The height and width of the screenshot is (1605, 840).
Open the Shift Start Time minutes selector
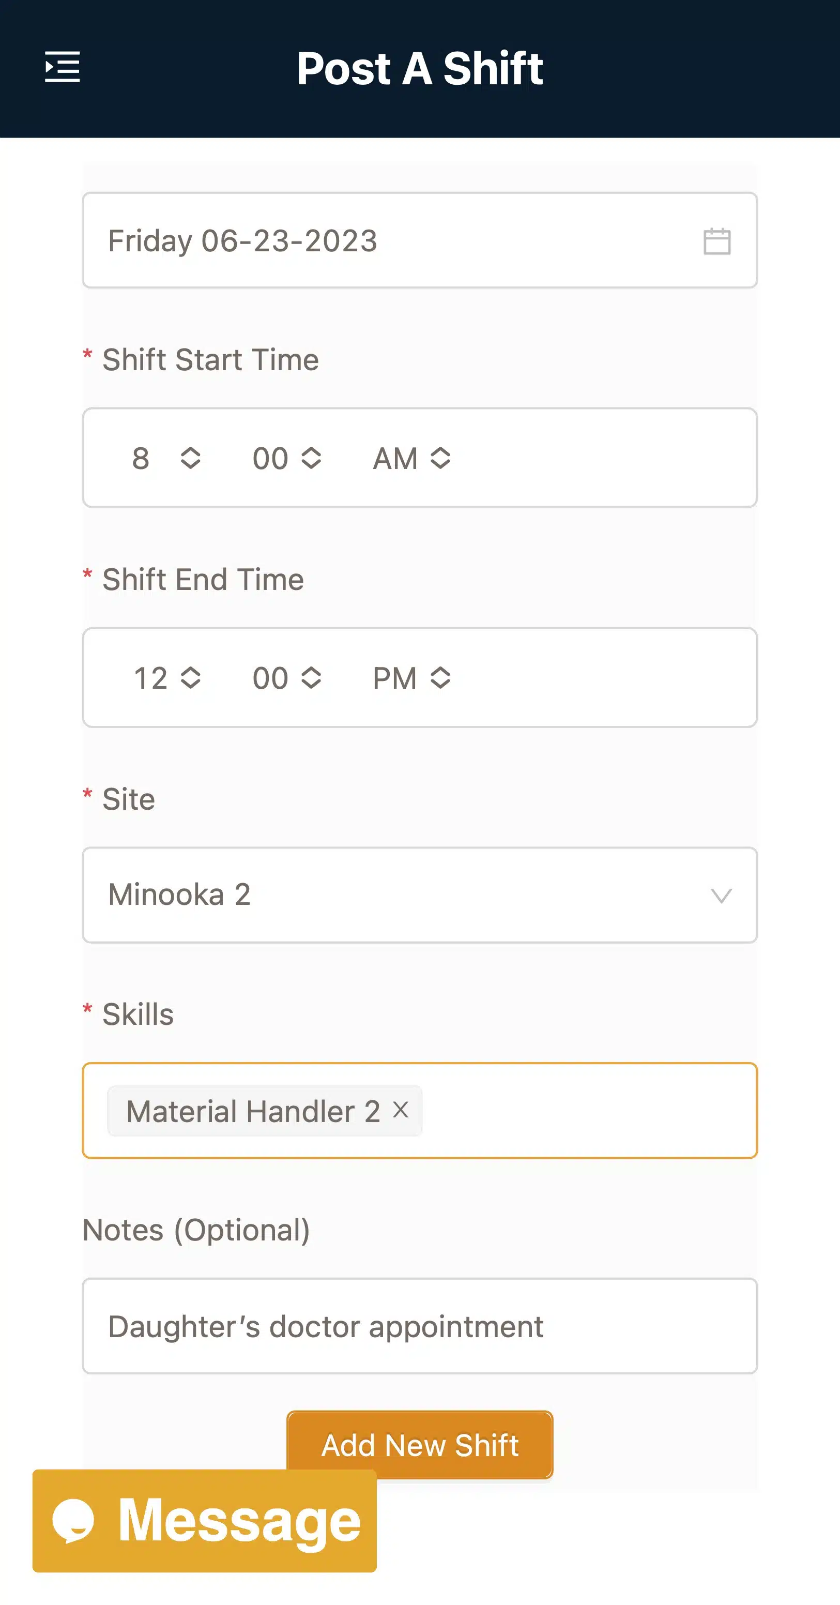click(x=286, y=458)
